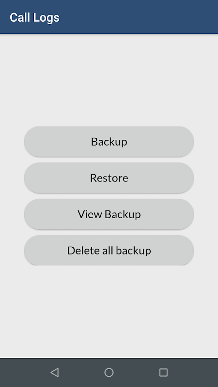Viewport: 218px width, 387px height.
Task: Go back using the navigation bar arrow
Action: [55, 372]
